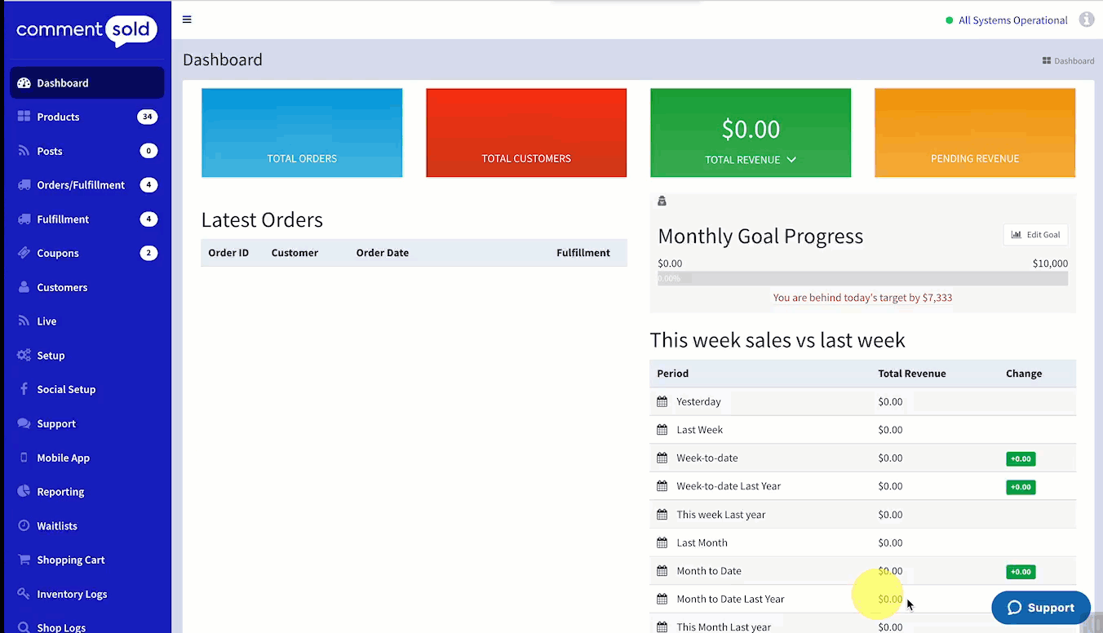Click the Pending Revenue orange card

click(974, 133)
